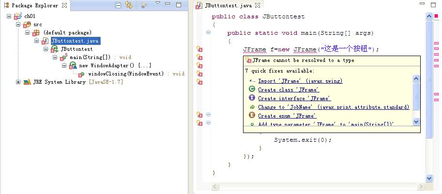Image resolution: width=442 pixels, height=194 pixels.
Task: Collapse the (default package) node
Action: (27, 33)
